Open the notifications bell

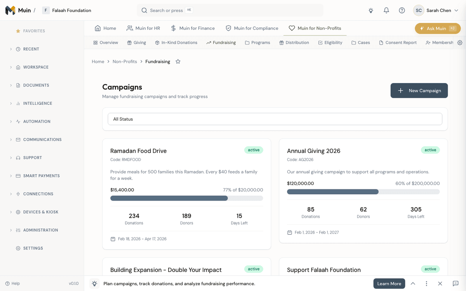pos(386,10)
